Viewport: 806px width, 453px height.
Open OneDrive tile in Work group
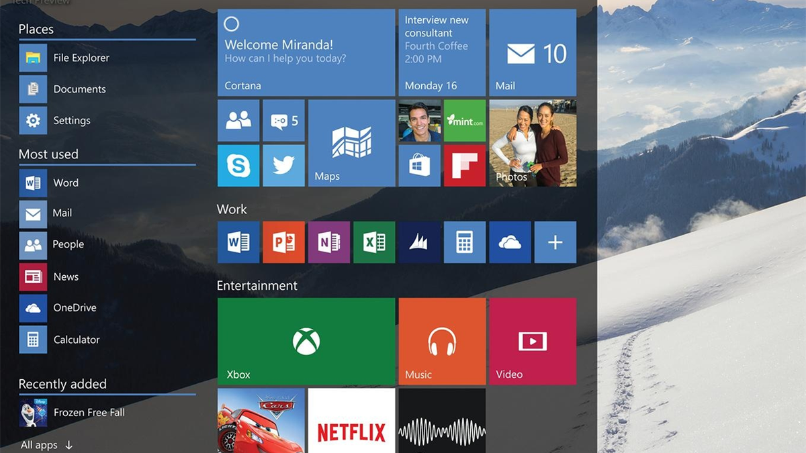pos(510,242)
